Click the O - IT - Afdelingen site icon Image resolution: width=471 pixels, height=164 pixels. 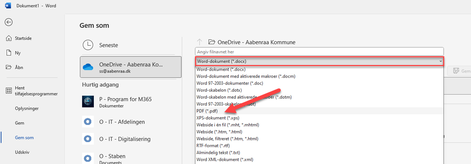coord(88,122)
